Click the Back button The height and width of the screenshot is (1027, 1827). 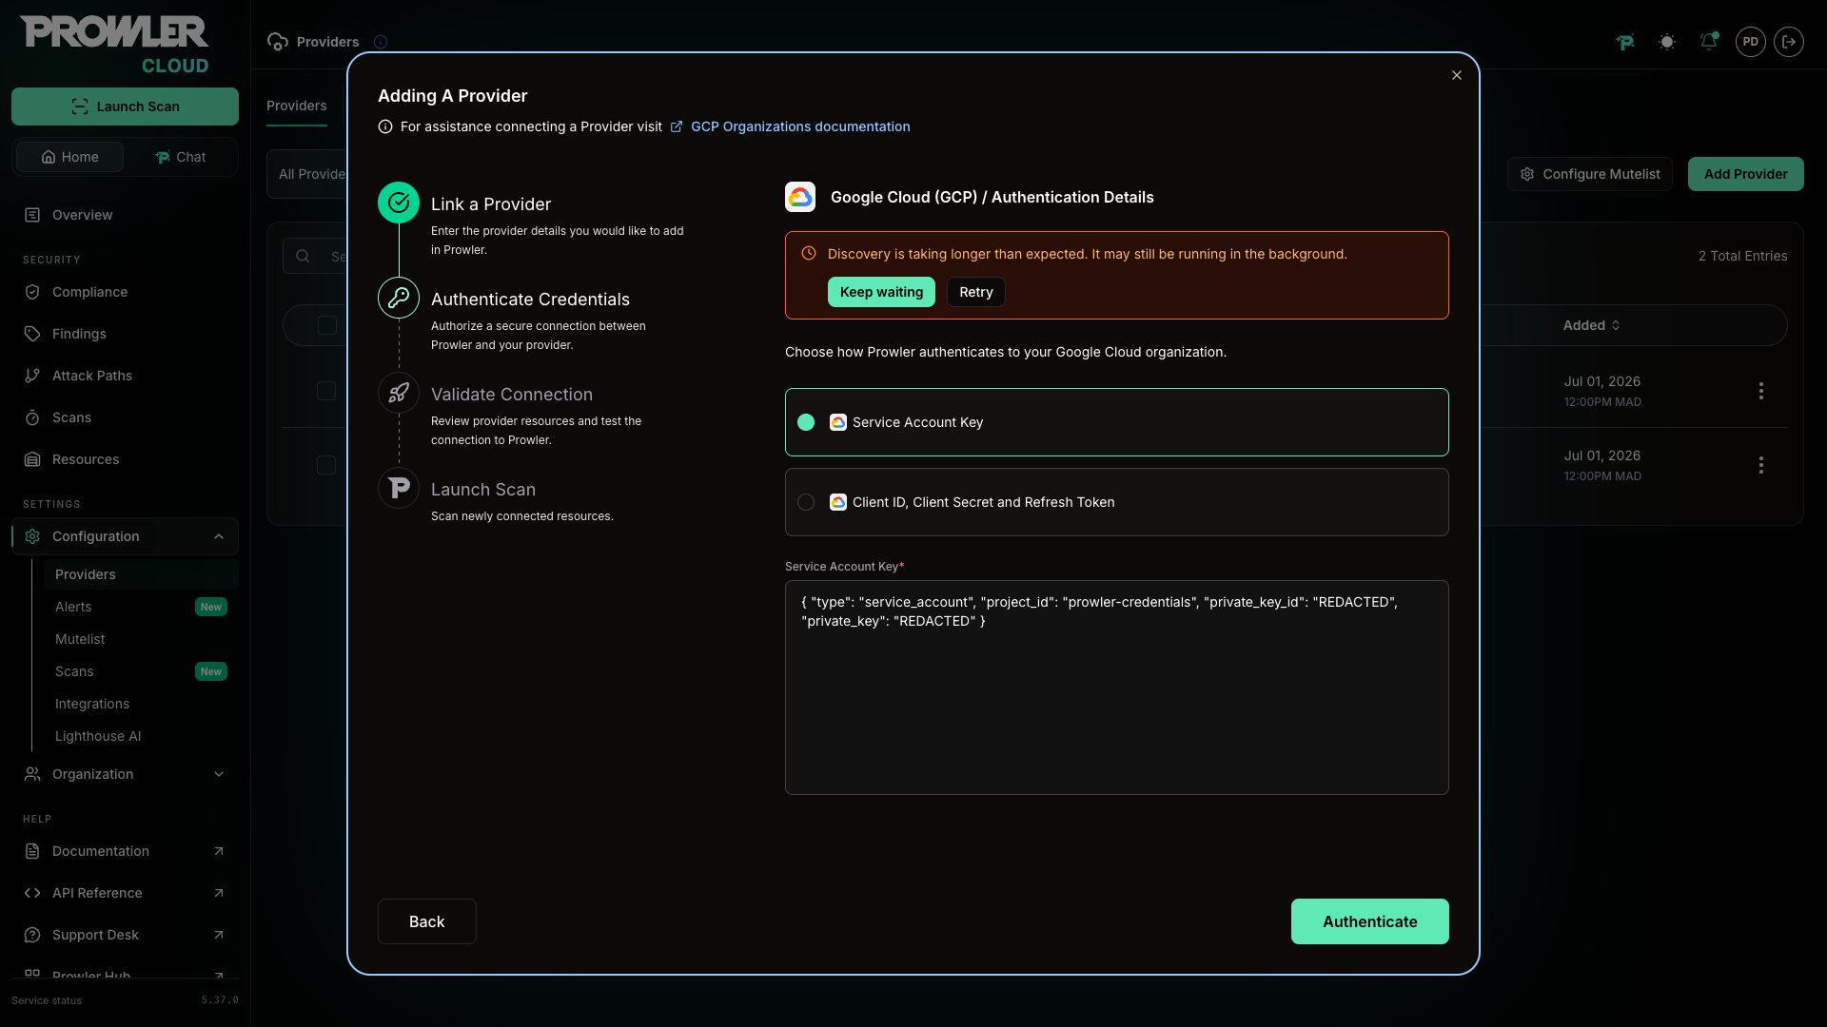pyautogui.click(x=427, y=921)
